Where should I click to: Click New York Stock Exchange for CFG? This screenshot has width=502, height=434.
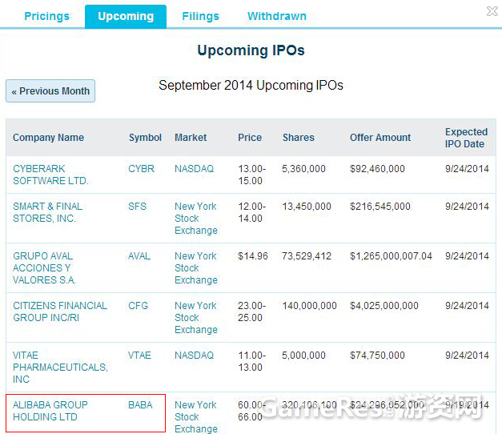[196, 317]
